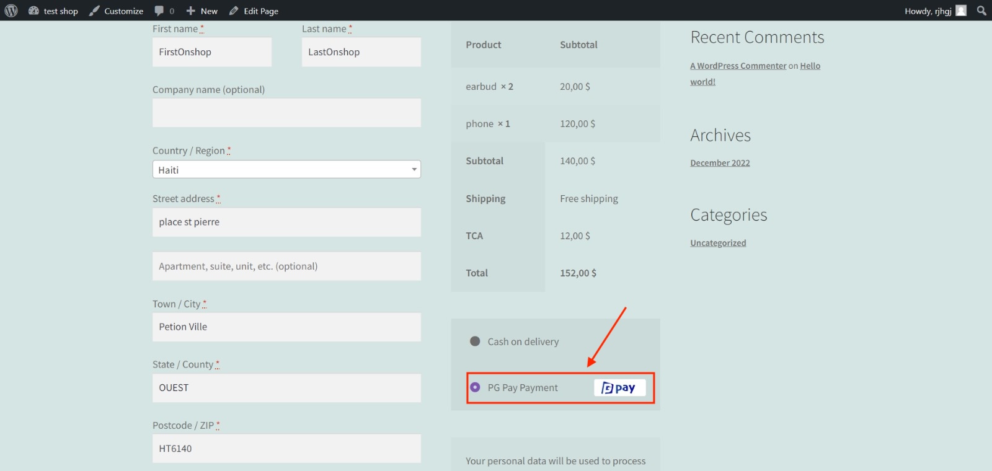Open the admin bar search icon
Image resolution: width=992 pixels, height=471 pixels.
point(981,11)
